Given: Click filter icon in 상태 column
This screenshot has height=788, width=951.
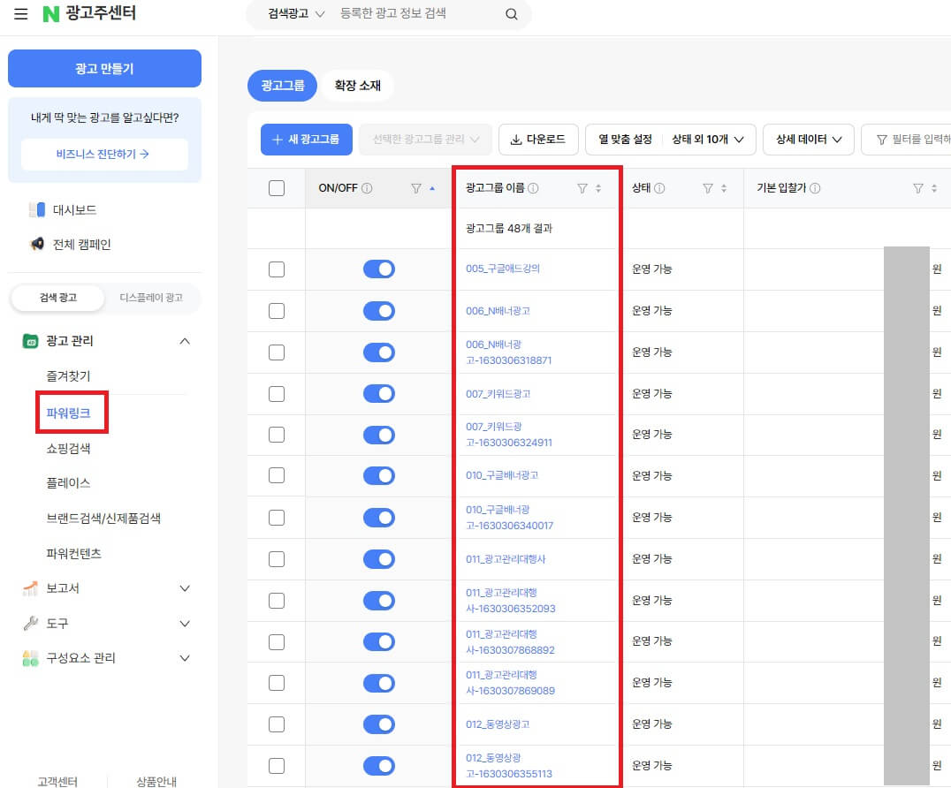Looking at the screenshot, I should pos(708,188).
